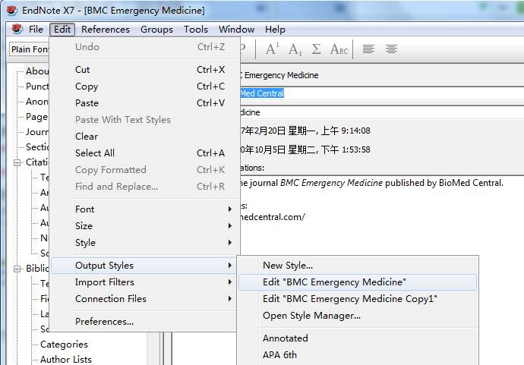Expand the Connection Files submenu
This screenshot has height=365, width=524.
click(144, 299)
